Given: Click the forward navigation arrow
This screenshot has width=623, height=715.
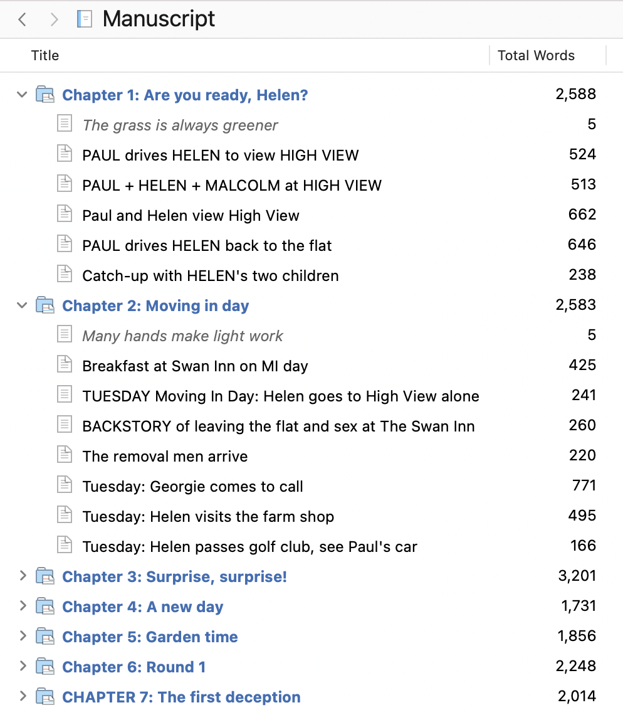Looking at the screenshot, I should (55, 19).
